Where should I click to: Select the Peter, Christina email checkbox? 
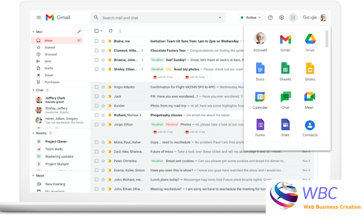97,161
